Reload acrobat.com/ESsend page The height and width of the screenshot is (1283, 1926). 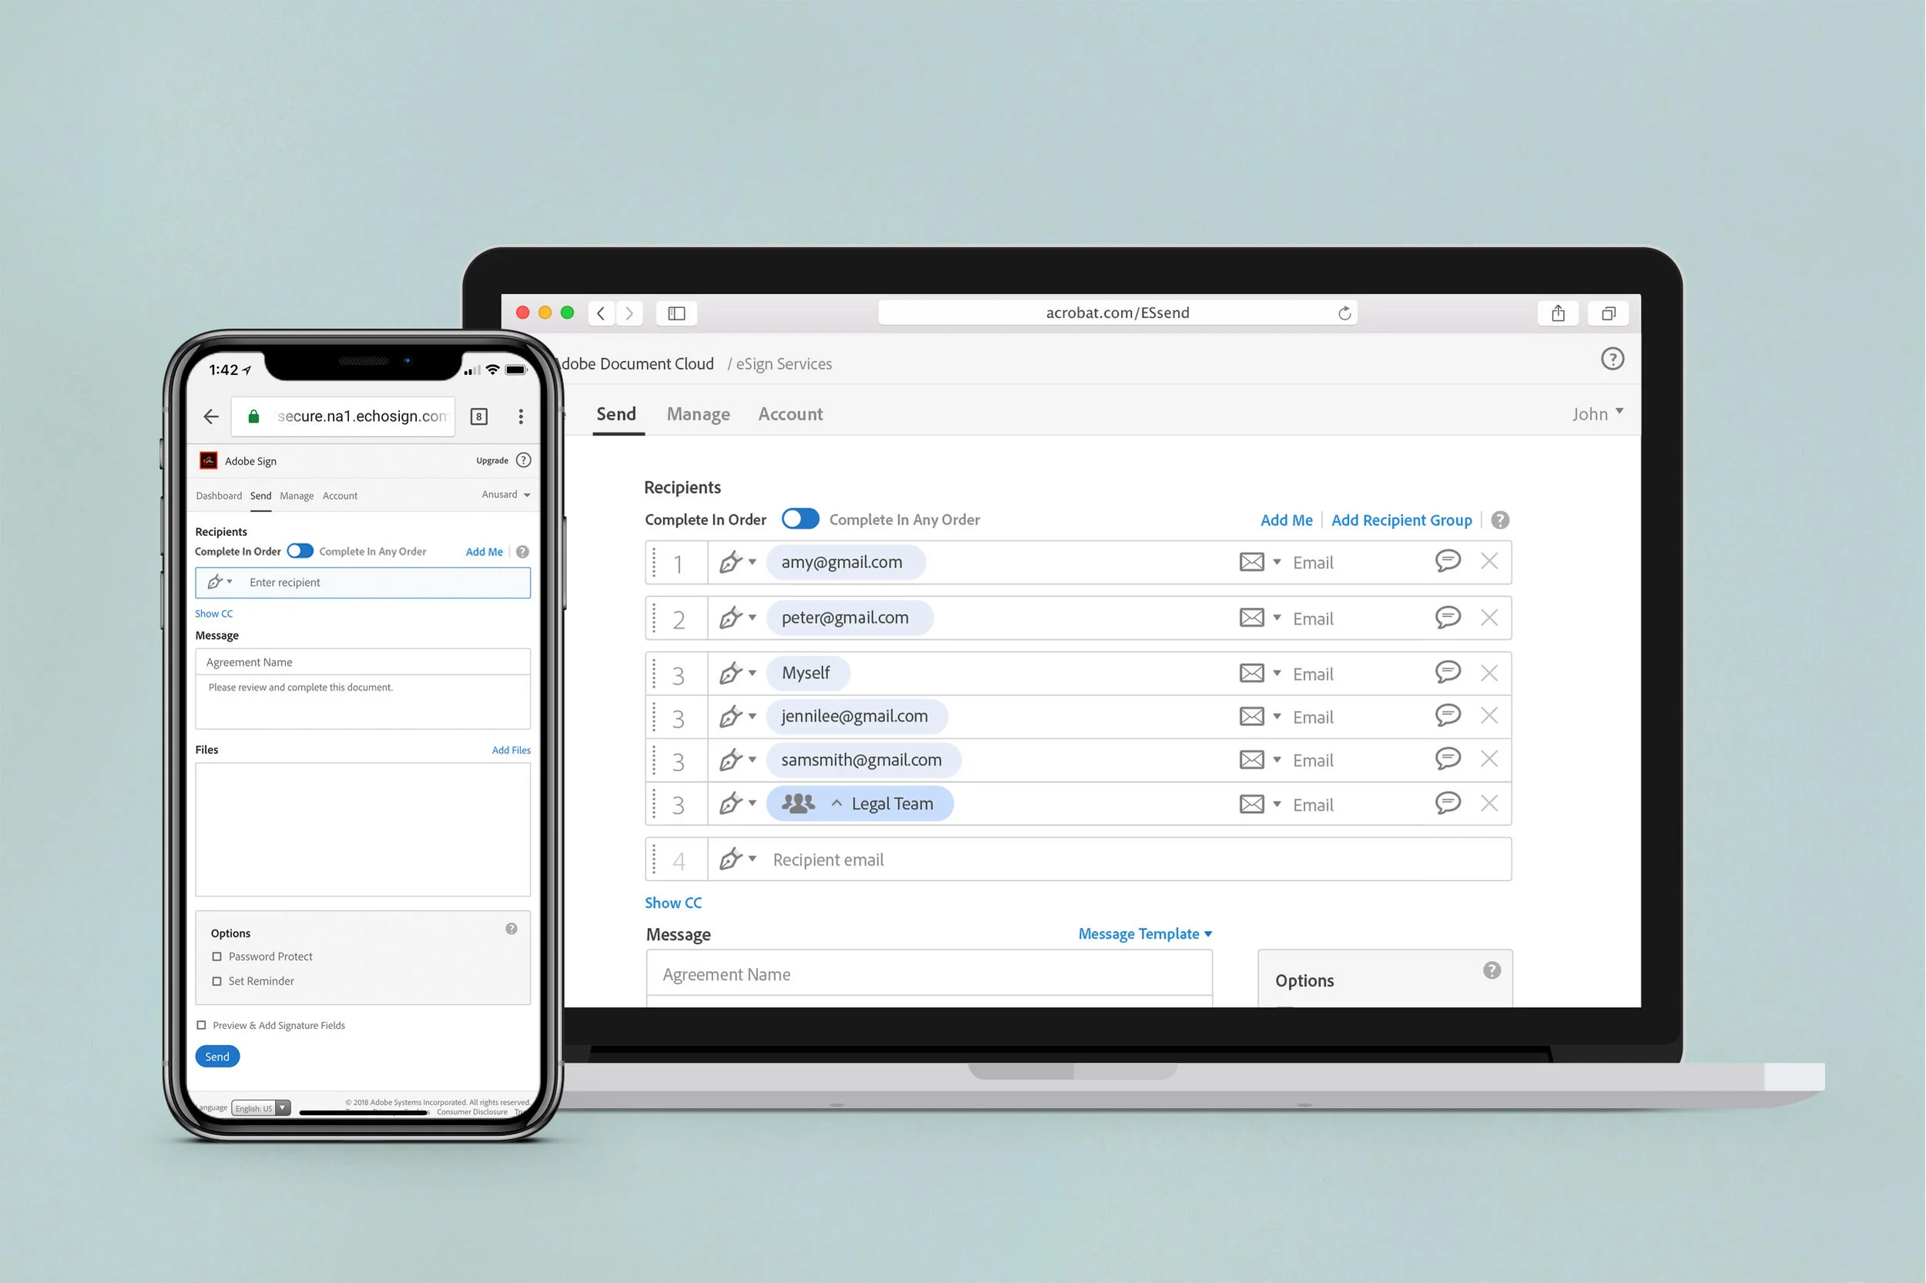pyautogui.click(x=1344, y=313)
